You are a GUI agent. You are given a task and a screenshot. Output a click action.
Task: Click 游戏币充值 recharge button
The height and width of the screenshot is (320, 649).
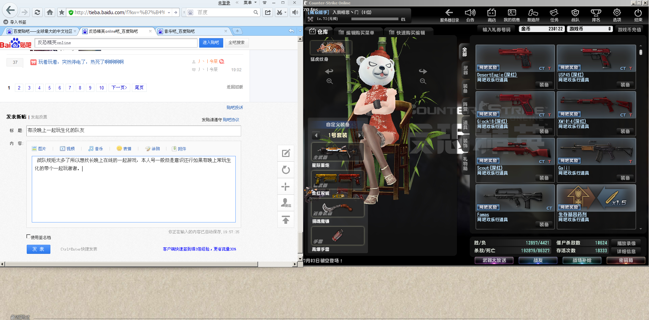tap(629, 29)
